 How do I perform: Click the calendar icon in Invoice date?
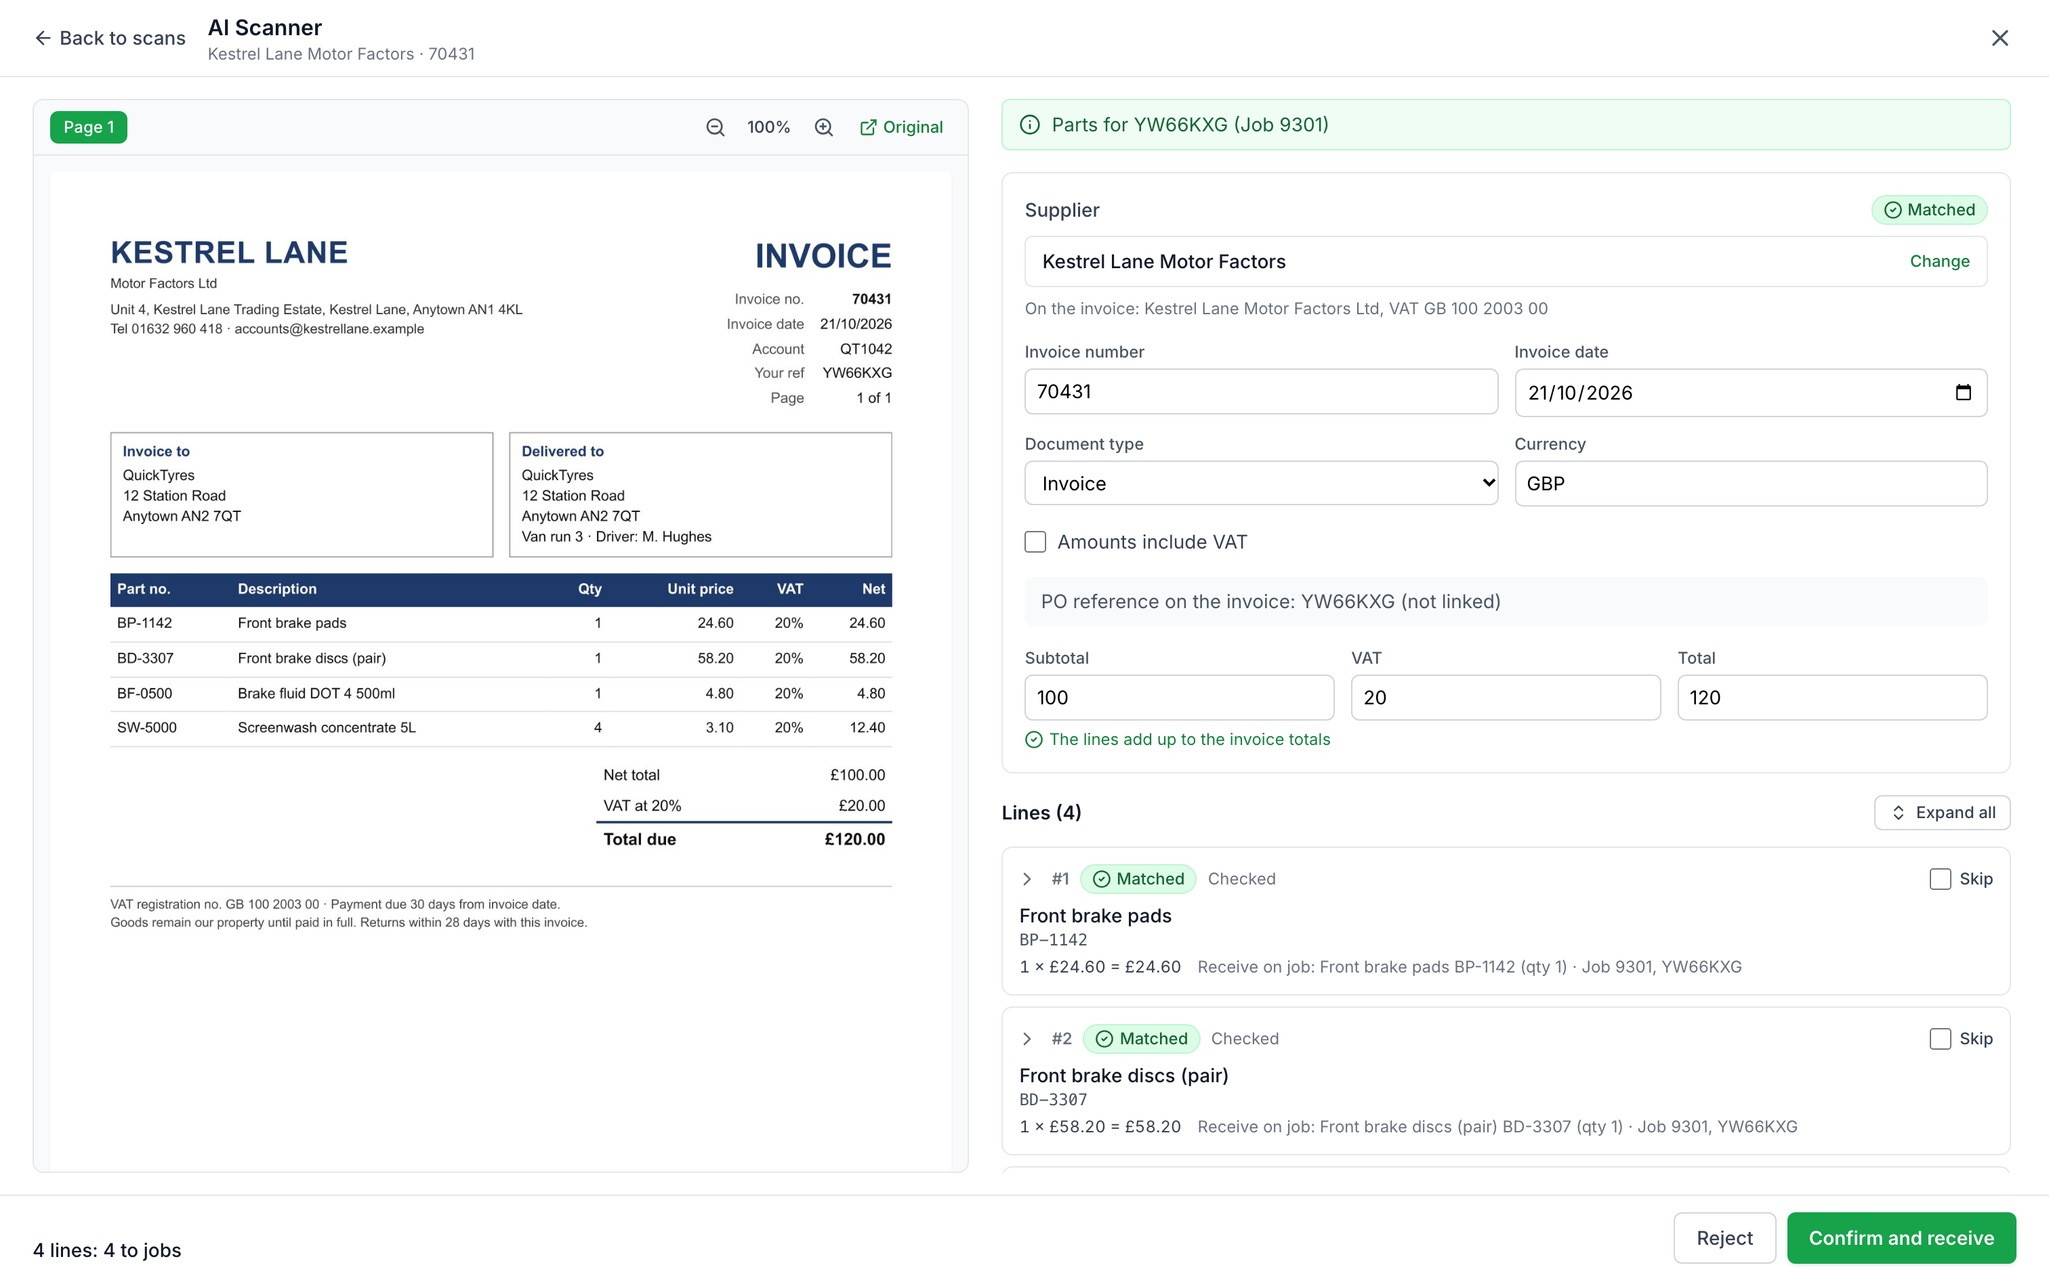point(1964,392)
